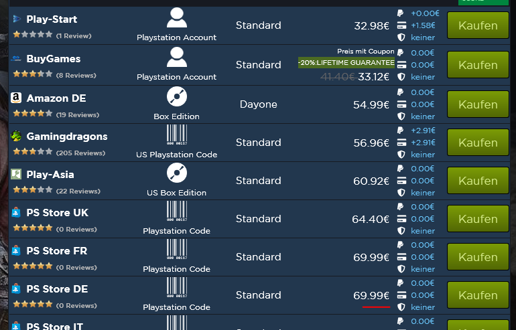The height and width of the screenshot is (330, 516).
Task: View Play-Asia's (22 Reviews) link
Action: [x=78, y=191]
